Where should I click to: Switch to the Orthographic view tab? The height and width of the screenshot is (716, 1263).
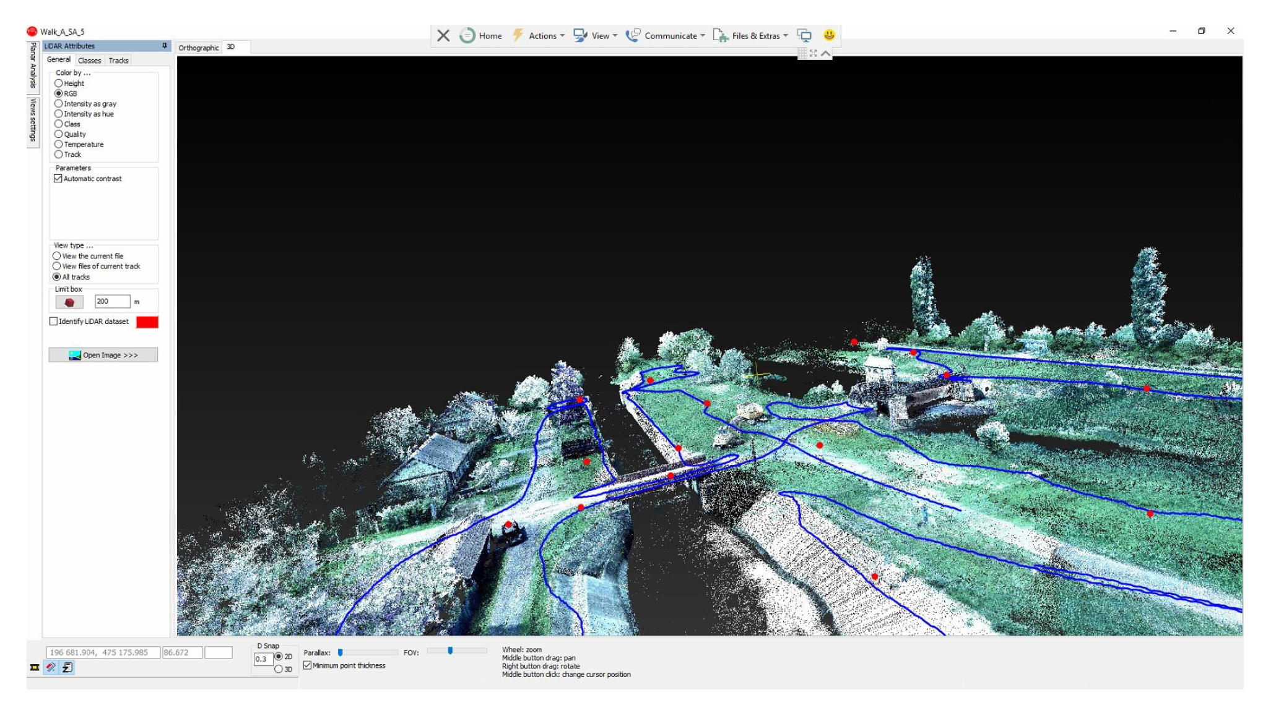click(198, 48)
